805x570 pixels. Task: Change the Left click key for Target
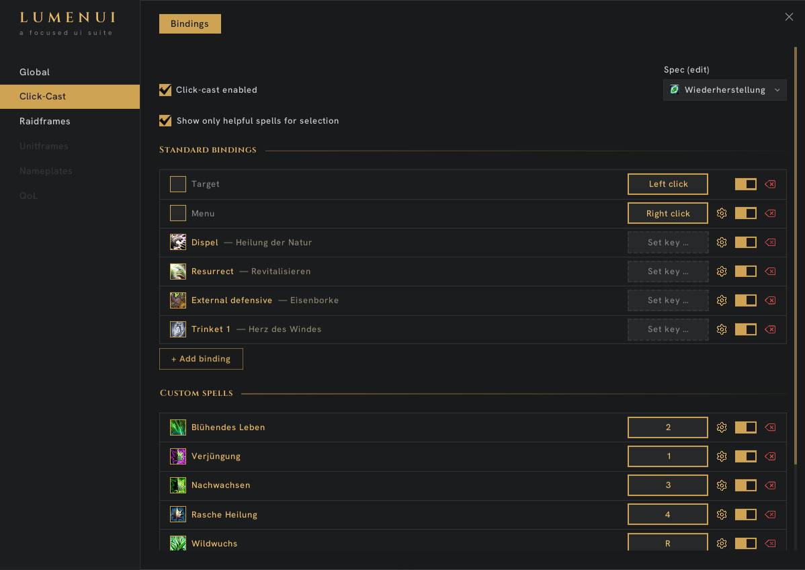667,184
